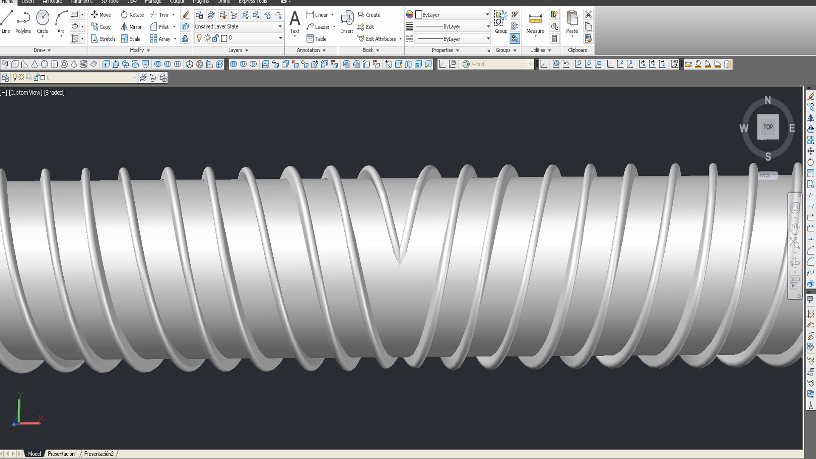Screen dimensions: 816x459
Task: Select the Arc tool
Action: point(61,22)
